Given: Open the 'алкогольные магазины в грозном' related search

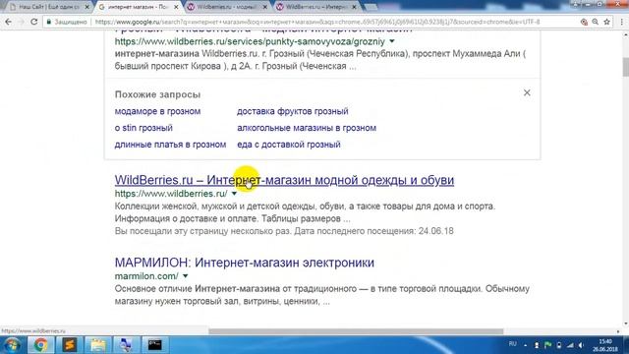Looking at the screenshot, I should click(307, 128).
